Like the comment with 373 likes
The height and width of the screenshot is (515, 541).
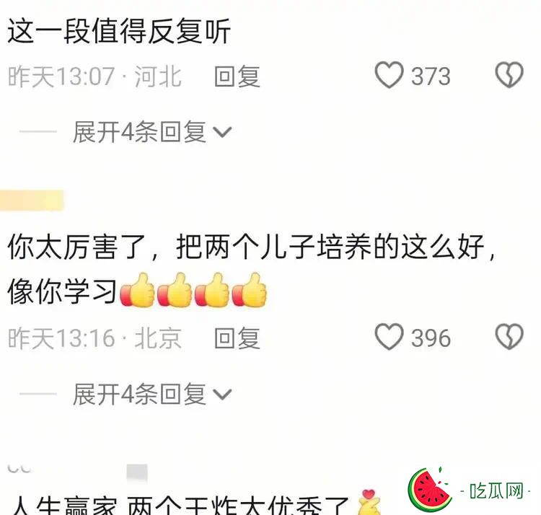[x=389, y=75]
